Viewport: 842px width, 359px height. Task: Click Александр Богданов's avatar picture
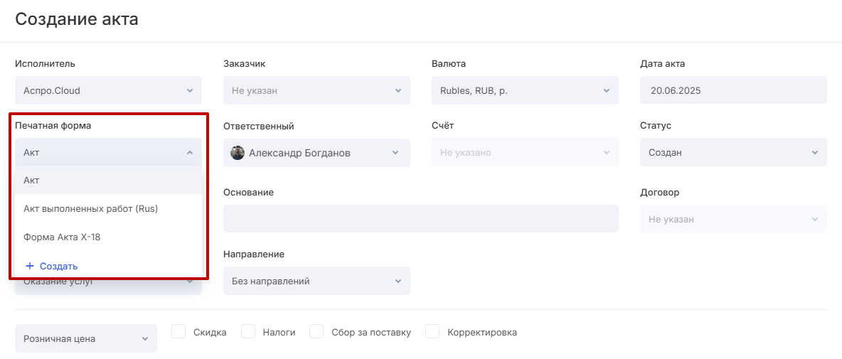(x=238, y=153)
